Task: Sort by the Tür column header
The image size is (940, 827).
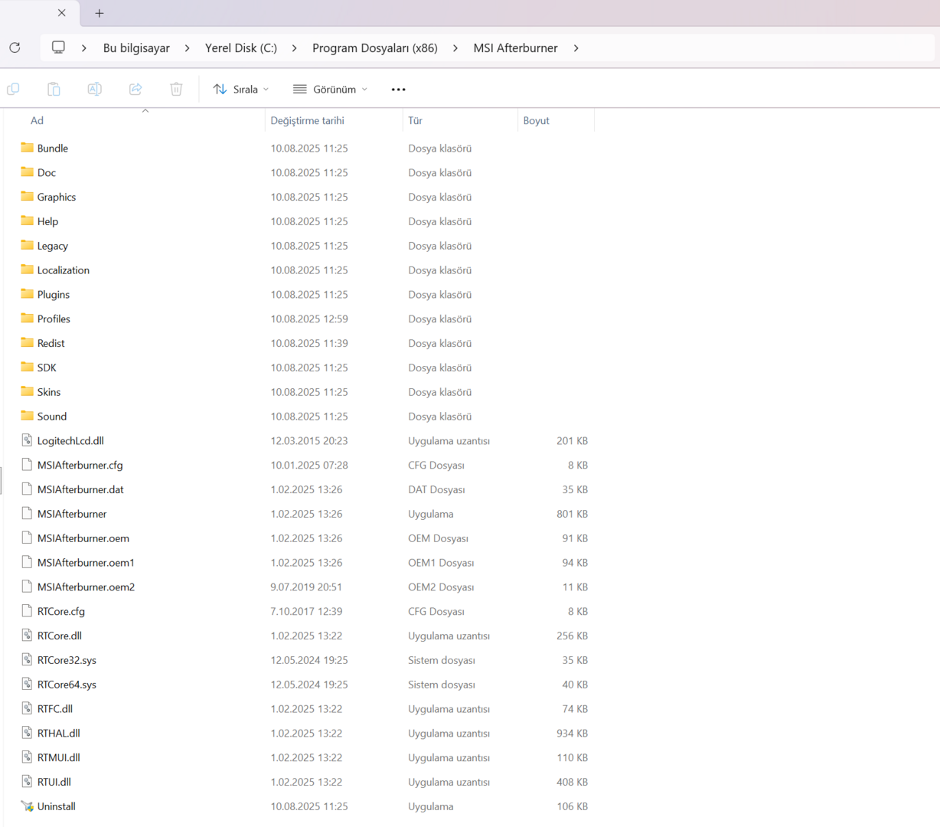Action: (415, 120)
